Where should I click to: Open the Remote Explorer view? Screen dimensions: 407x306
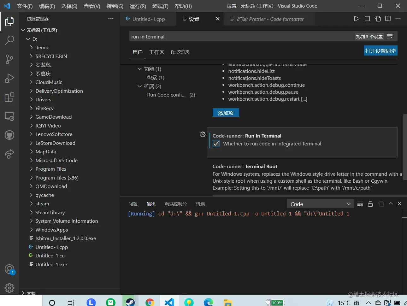click(9, 116)
